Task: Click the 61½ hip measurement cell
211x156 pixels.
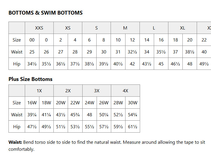Action: coord(132,127)
